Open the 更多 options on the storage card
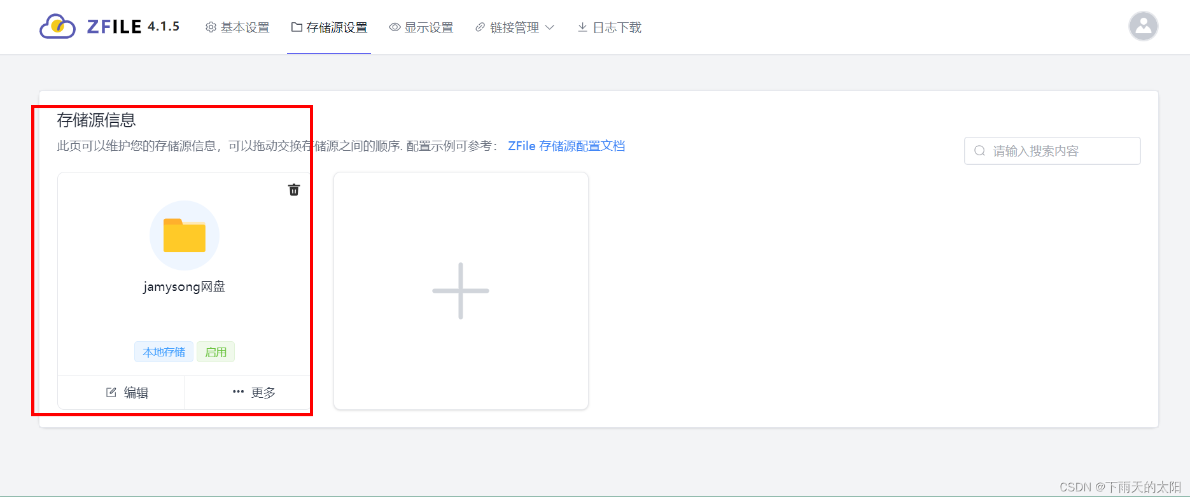 (x=254, y=392)
